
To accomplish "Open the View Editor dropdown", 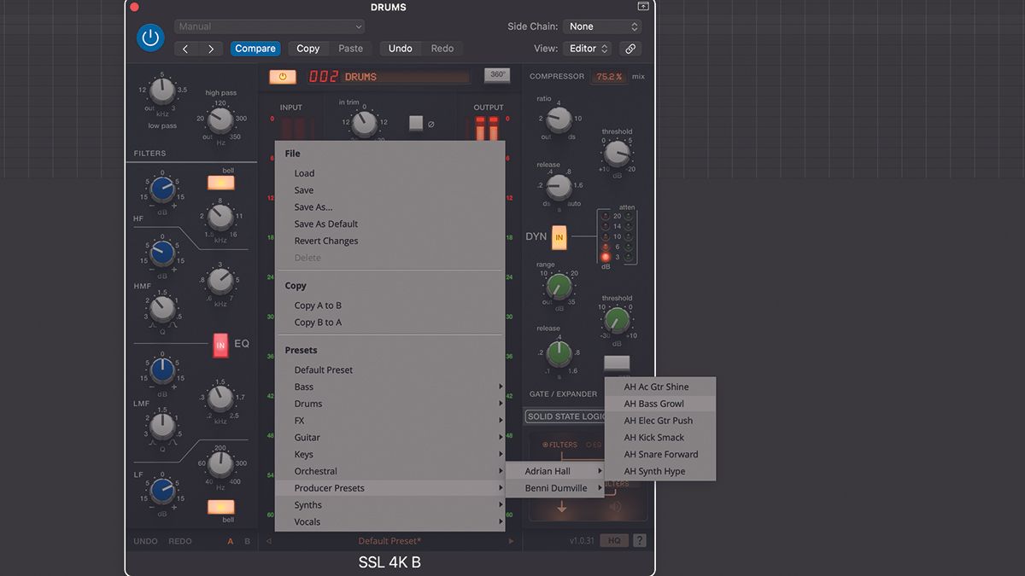I will click(x=587, y=49).
